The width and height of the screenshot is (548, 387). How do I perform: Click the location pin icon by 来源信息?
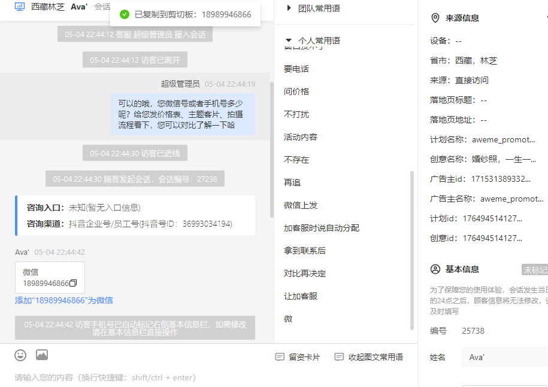[435, 18]
